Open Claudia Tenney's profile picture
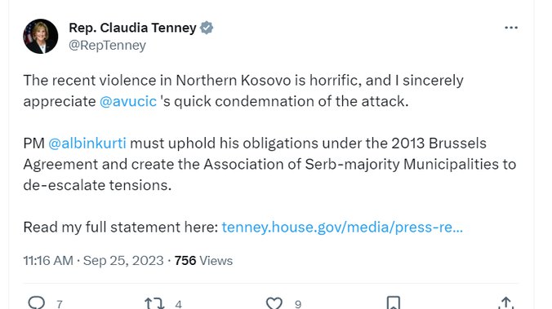552x309 pixels. click(41, 36)
